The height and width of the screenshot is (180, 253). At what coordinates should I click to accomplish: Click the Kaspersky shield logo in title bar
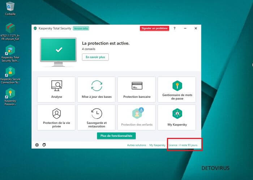pos(35,28)
